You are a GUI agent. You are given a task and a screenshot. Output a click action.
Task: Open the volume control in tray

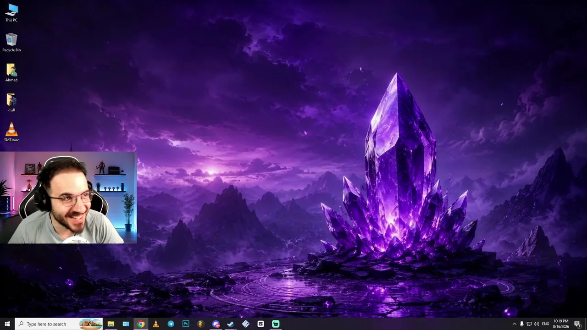point(536,324)
